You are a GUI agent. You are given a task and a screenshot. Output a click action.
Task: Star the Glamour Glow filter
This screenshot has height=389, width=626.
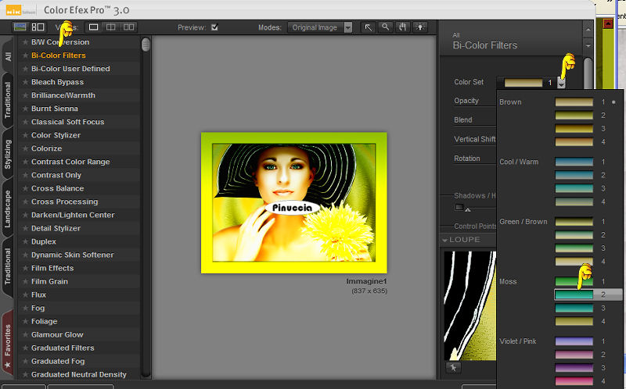coord(25,335)
